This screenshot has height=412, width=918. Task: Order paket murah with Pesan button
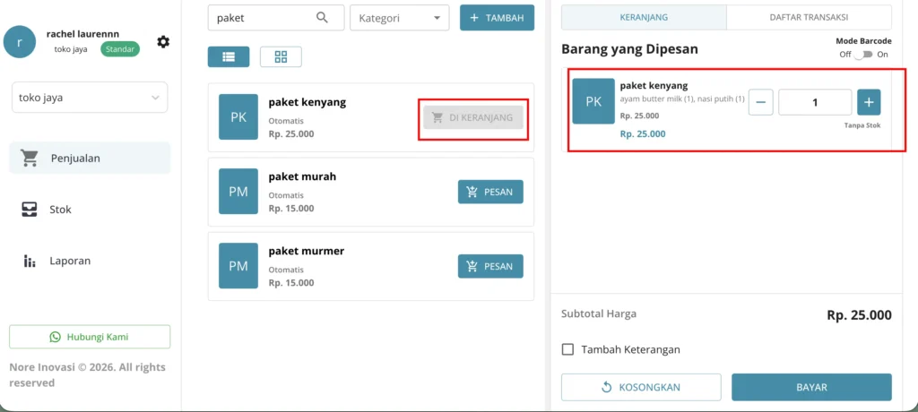click(490, 192)
